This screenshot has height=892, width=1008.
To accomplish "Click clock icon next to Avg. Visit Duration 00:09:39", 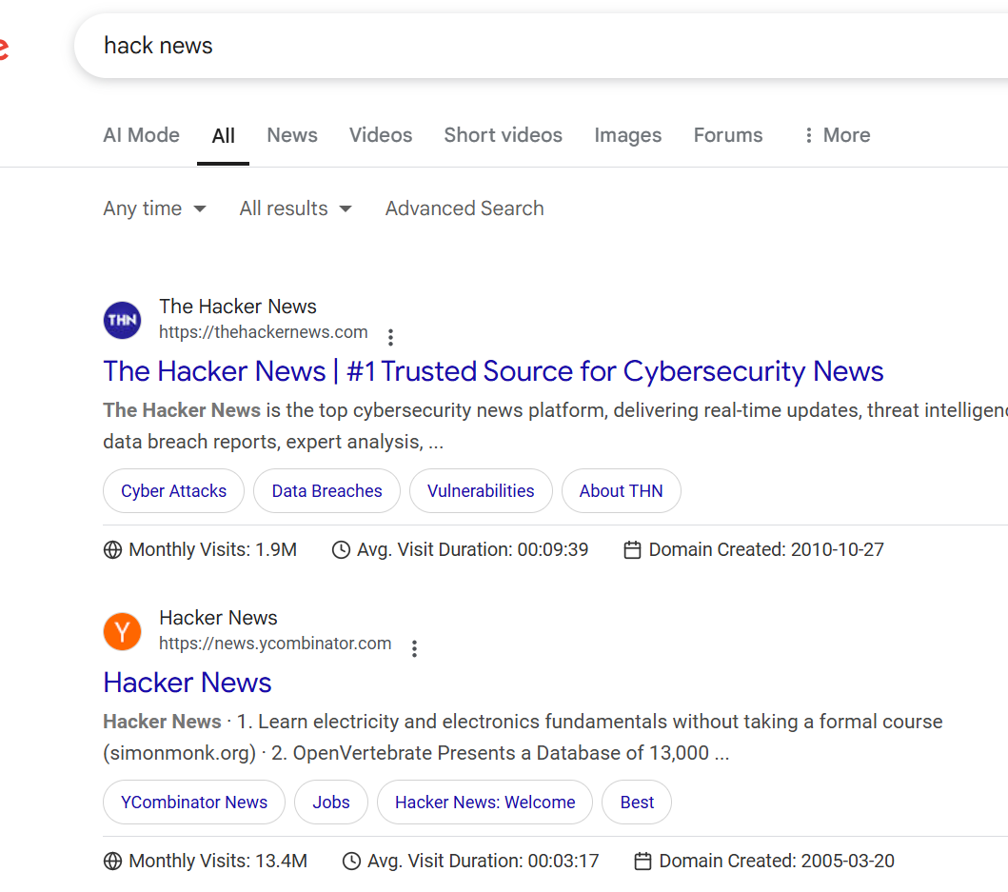I will (x=341, y=550).
